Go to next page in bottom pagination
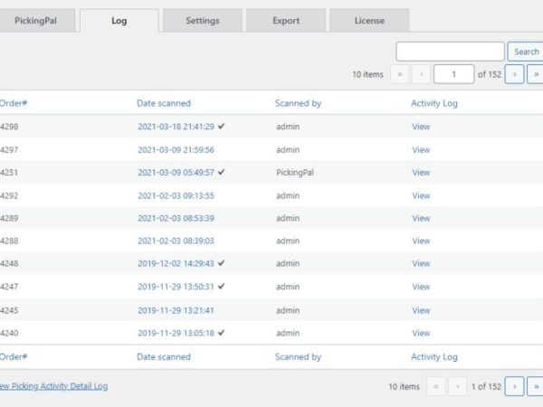Viewport: 543px width, 407px height. [x=515, y=387]
